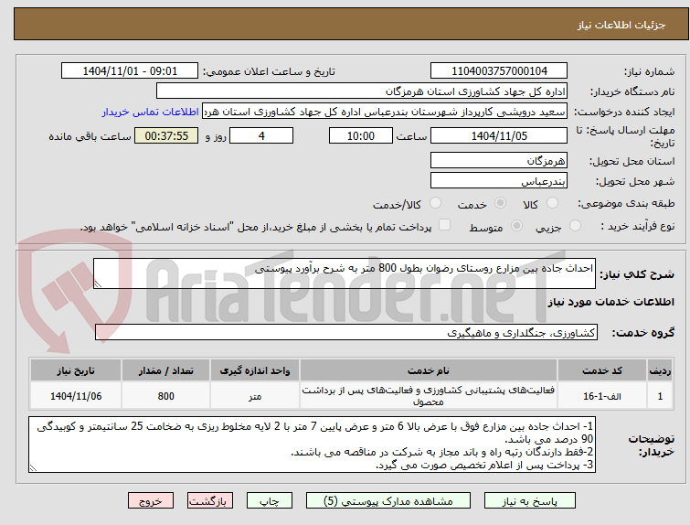Click the پاسخ به نیاز button
Screen dimensions: 690x525
(530, 501)
